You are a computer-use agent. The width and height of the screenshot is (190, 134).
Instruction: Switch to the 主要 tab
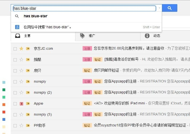point(43,36)
